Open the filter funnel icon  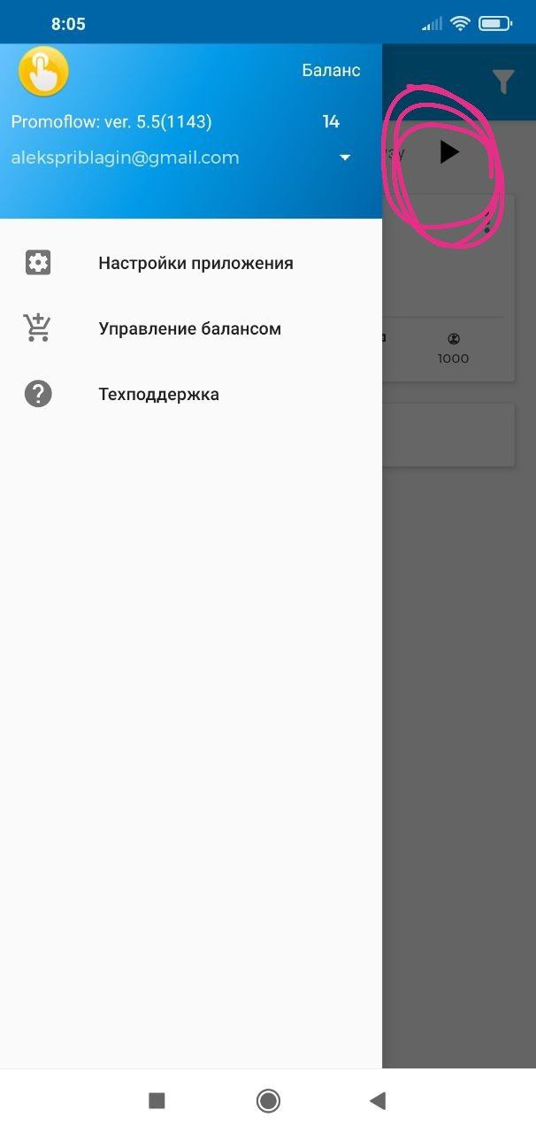pyautogui.click(x=503, y=81)
